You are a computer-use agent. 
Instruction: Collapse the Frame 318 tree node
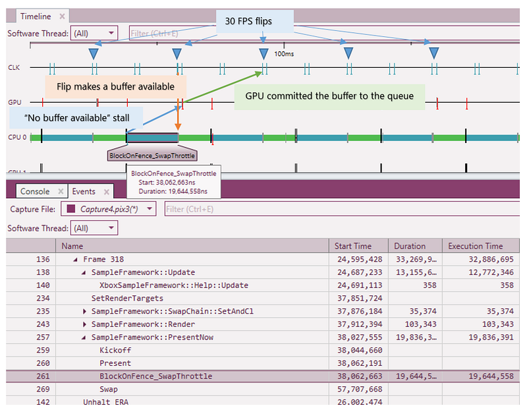pos(76,259)
